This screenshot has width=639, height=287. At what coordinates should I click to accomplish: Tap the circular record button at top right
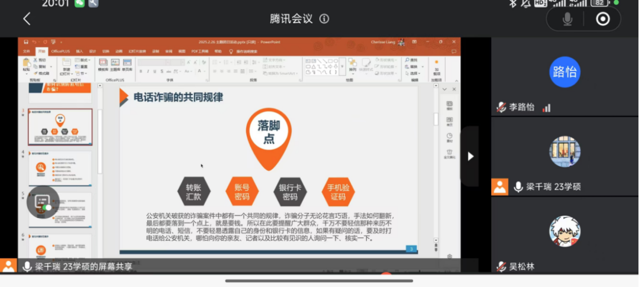(602, 19)
